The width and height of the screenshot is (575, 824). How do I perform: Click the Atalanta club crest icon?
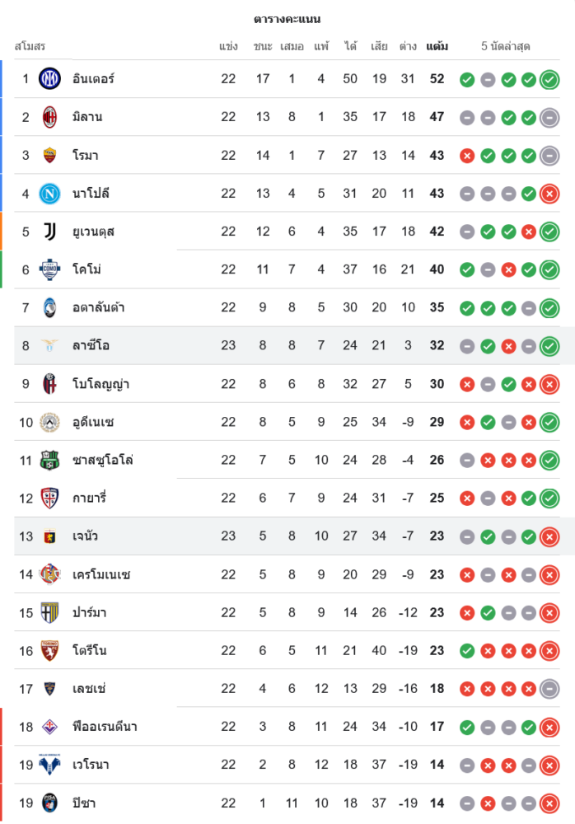(x=49, y=307)
